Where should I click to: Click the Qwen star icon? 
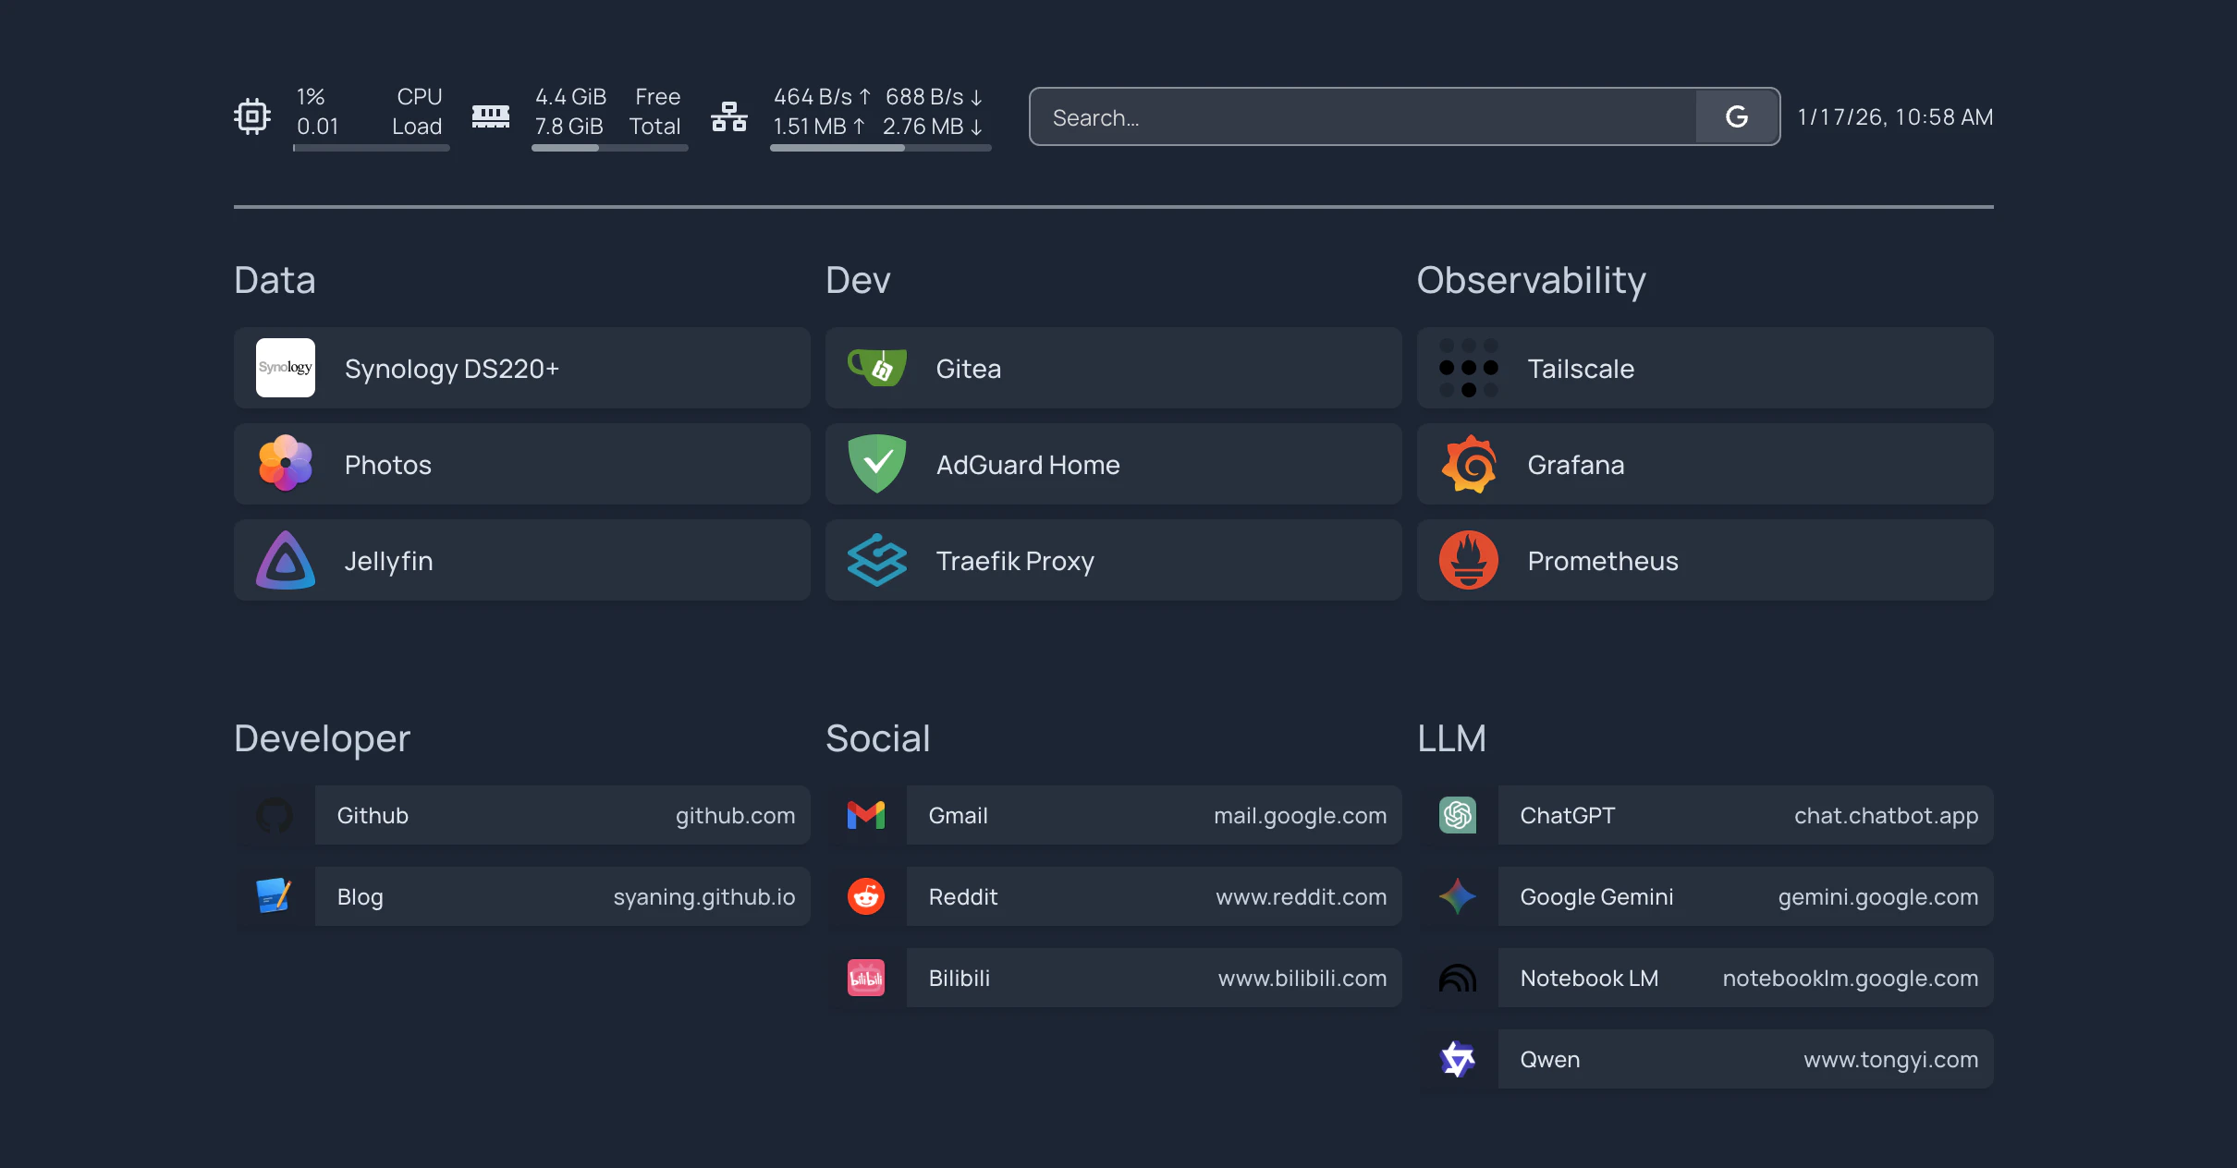1457,1059
